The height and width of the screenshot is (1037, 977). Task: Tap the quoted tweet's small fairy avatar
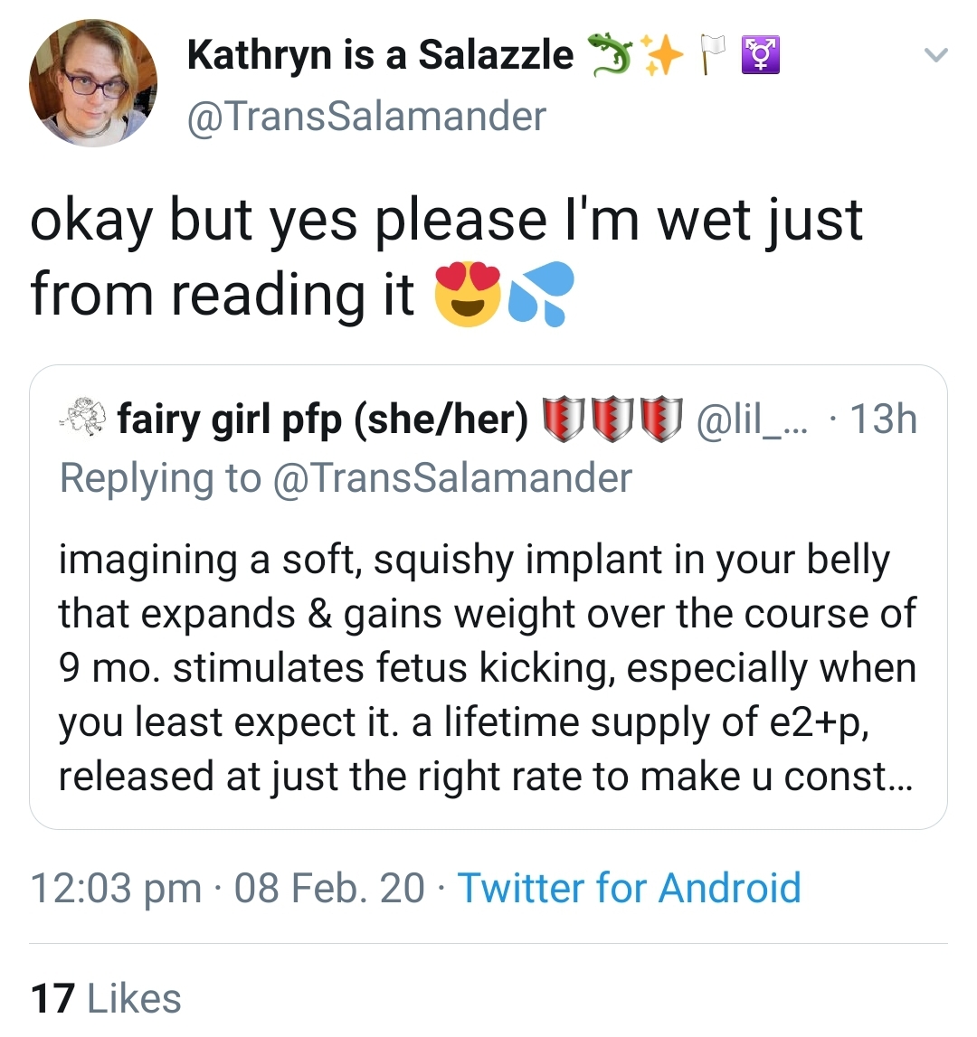[x=84, y=417]
